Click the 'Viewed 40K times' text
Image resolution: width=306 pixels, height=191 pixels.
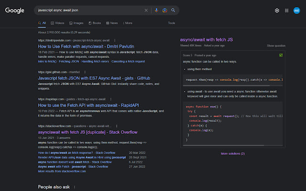(191, 46)
